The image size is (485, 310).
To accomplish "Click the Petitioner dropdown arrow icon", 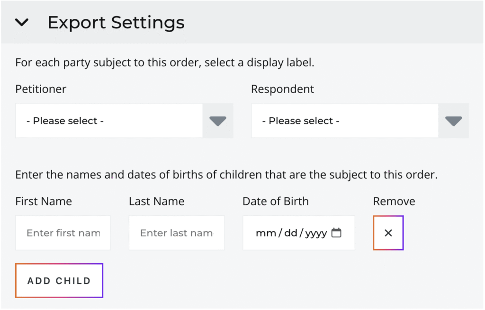I will click(x=218, y=121).
